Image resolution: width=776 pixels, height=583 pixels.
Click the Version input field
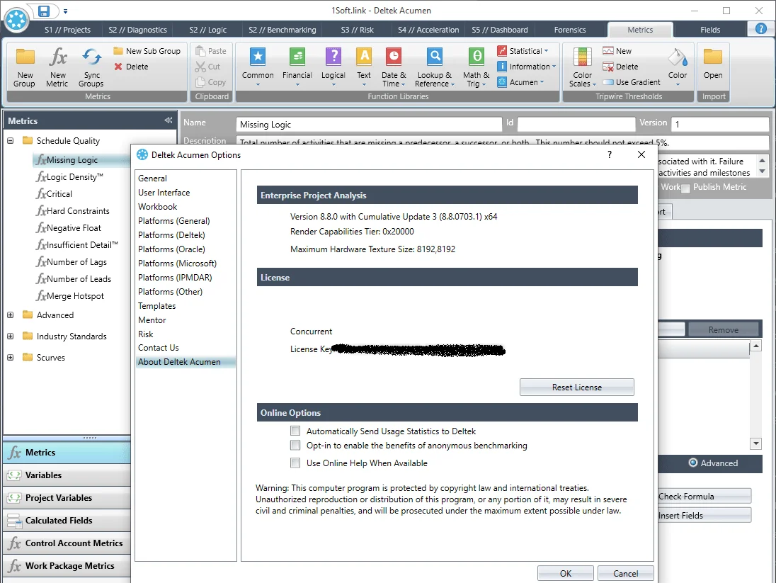pos(721,125)
